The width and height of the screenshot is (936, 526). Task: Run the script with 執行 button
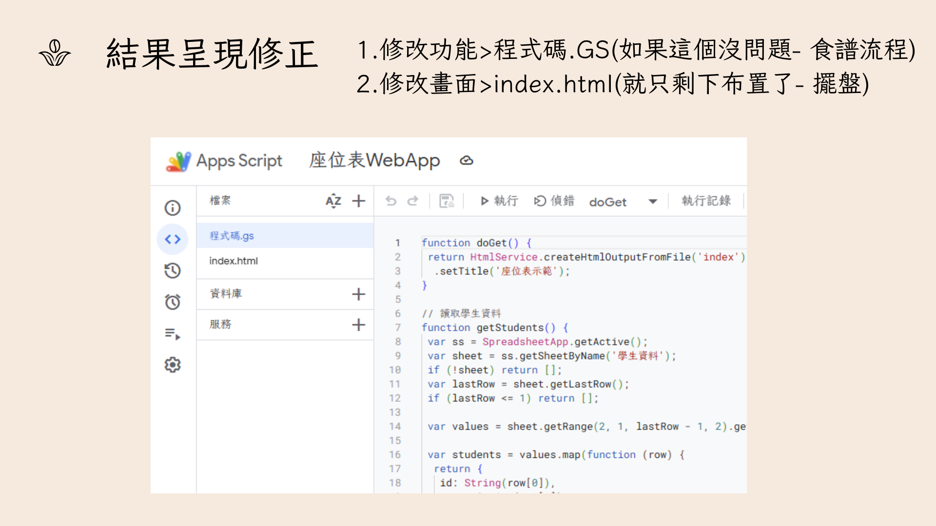(x=499, y=201)
